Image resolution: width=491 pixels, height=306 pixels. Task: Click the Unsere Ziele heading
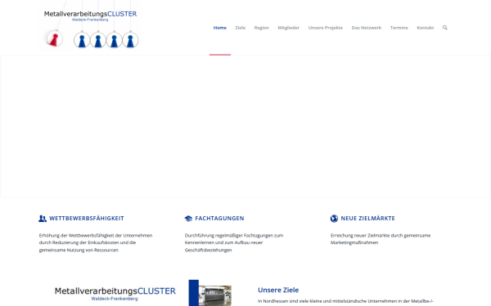pyautogui.click(x=278, y=290)
